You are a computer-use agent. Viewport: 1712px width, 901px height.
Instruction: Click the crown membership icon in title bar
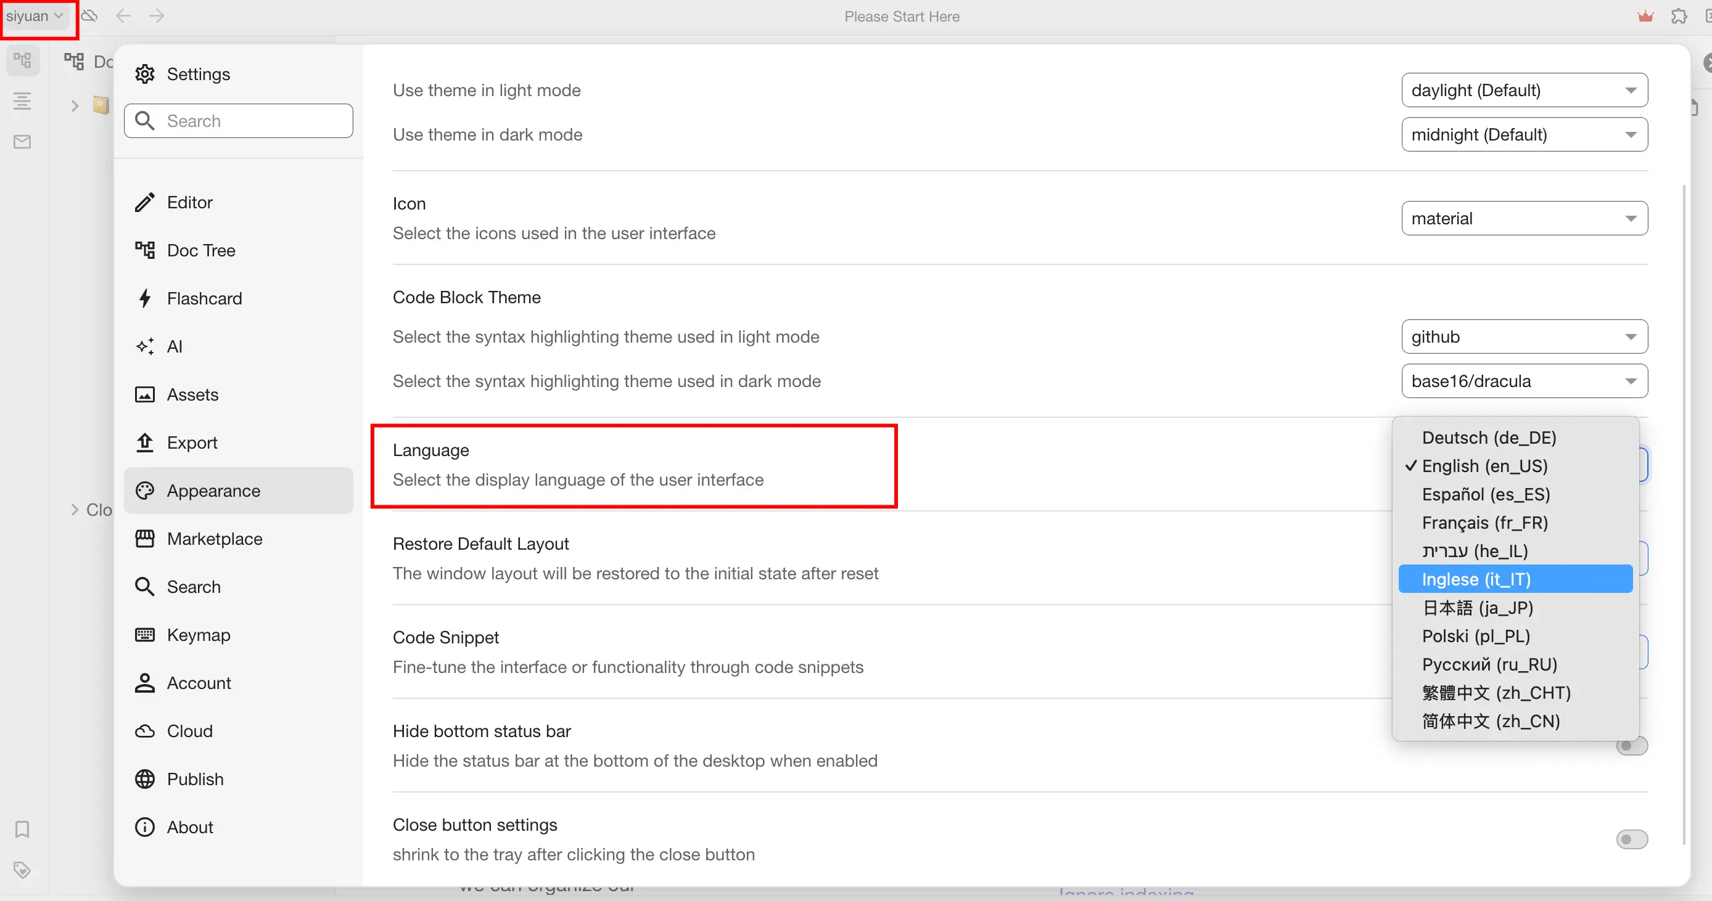click(1645, 16)
